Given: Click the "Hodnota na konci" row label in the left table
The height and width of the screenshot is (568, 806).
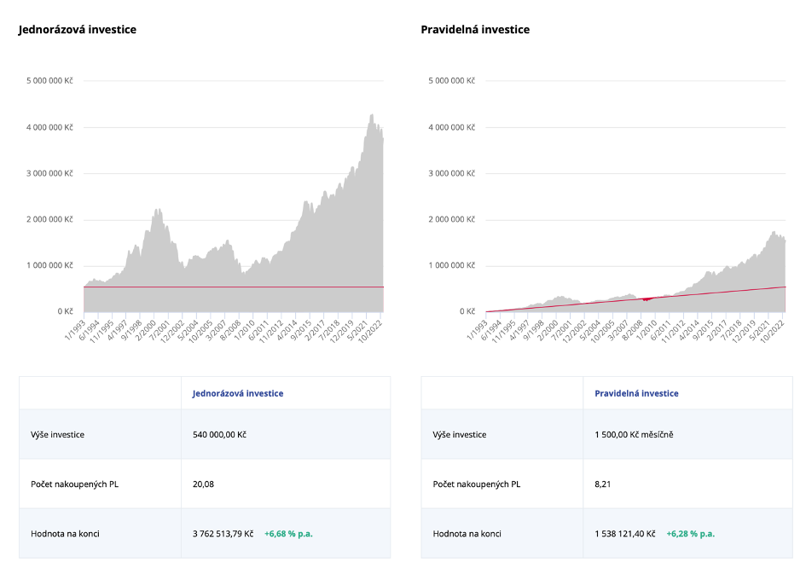Looking at the screenshot, I should [x=66, y=534].
